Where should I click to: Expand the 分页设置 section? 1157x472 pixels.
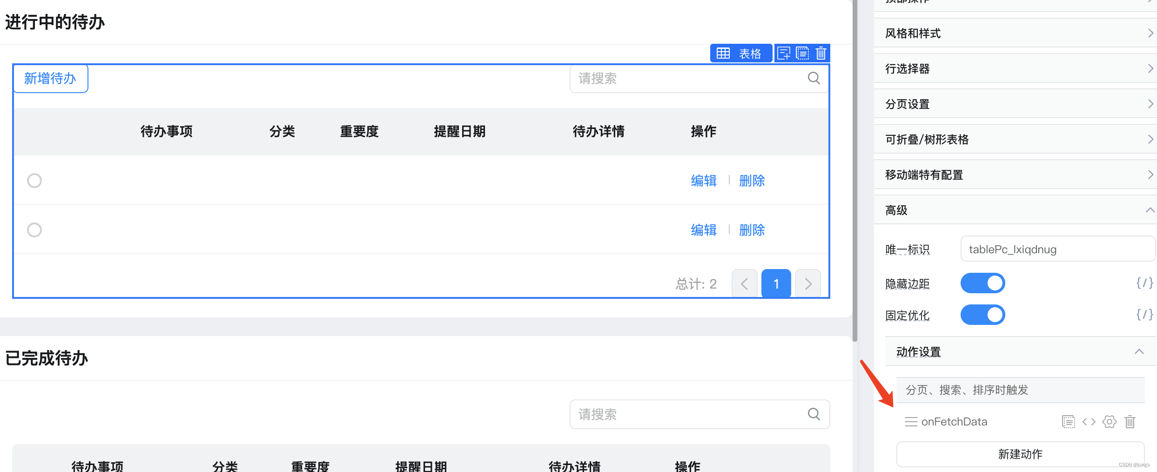(1015, 104)
